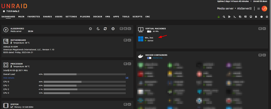The image size is (271, 109).
Task: Click the overlapping windows icon
Action: pos(240,17)
